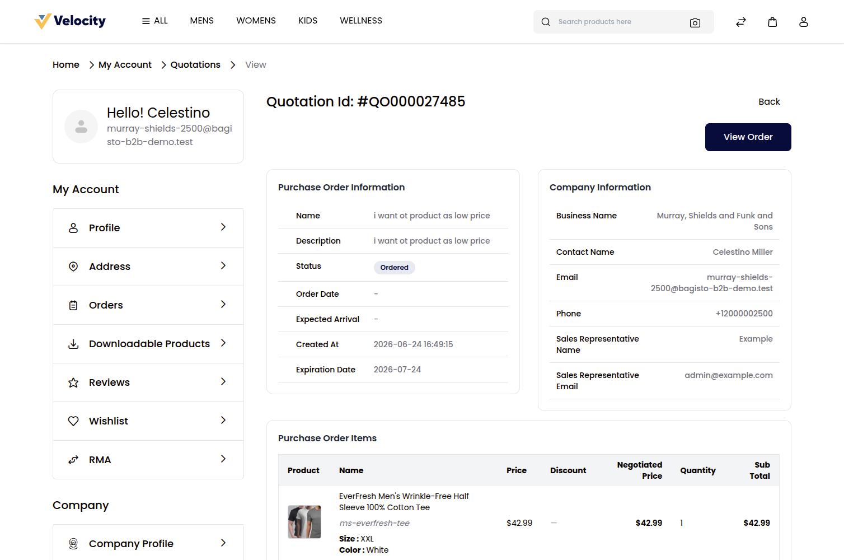Open Quotations in the breadcrumb
Viewport: 844px width, 560px height.
[195, 65]
